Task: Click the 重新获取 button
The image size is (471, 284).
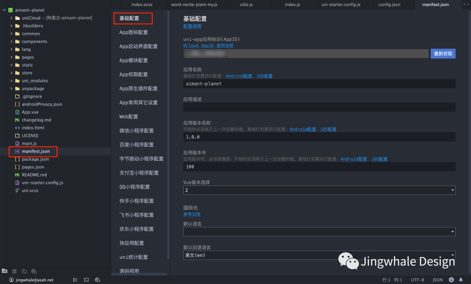Action: click(x=443, y=53)
